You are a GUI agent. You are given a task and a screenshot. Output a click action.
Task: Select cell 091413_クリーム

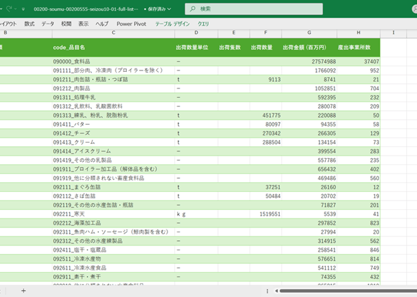(x=114, y=142)
